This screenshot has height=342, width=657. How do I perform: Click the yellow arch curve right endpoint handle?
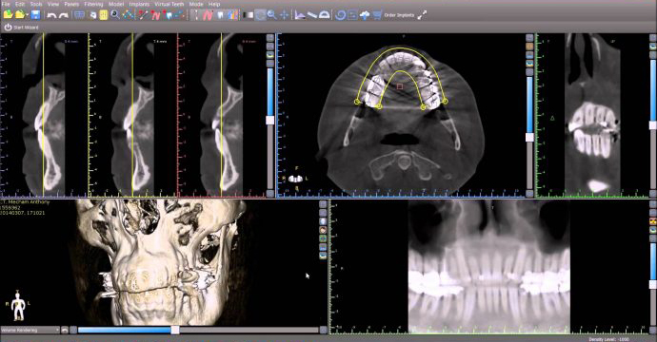(x=445, y=102)
